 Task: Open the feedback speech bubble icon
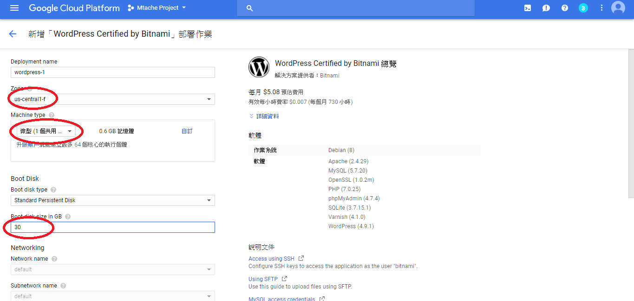[x=546, y=8]
